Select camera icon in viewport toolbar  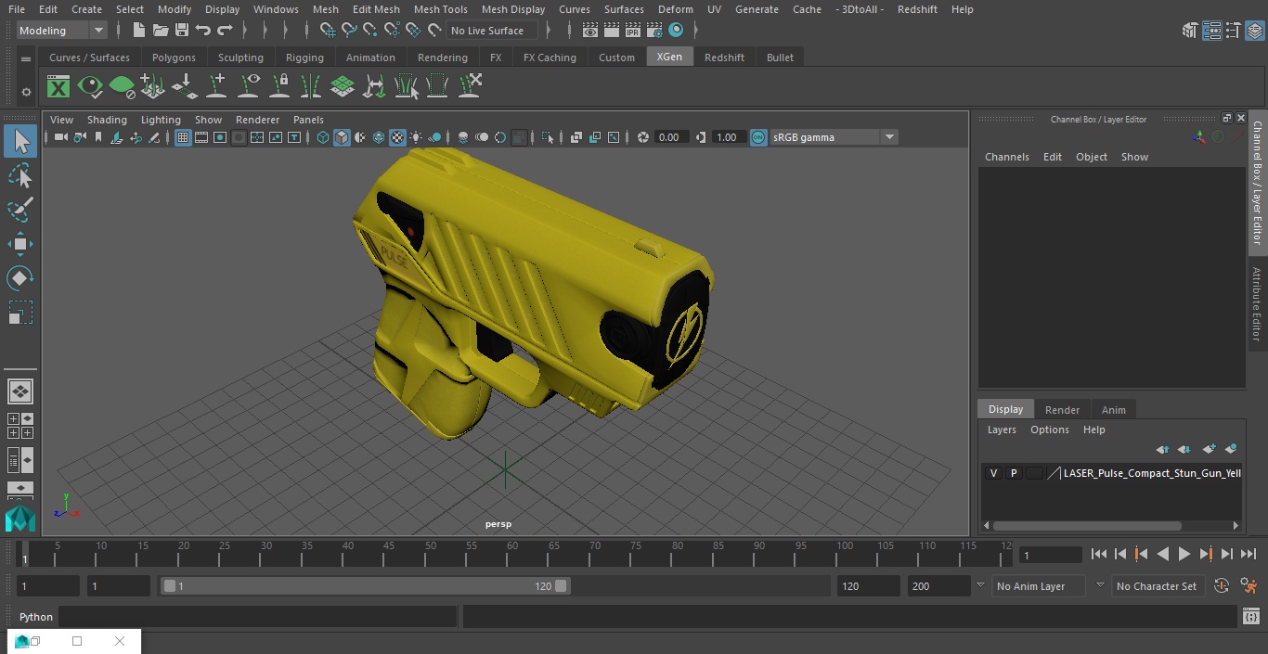point(60,137)
